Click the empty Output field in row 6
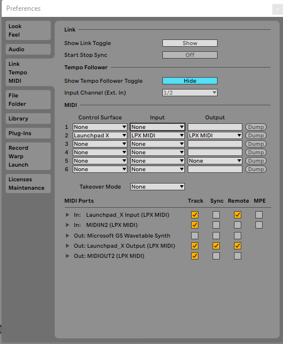 point(215,169)
